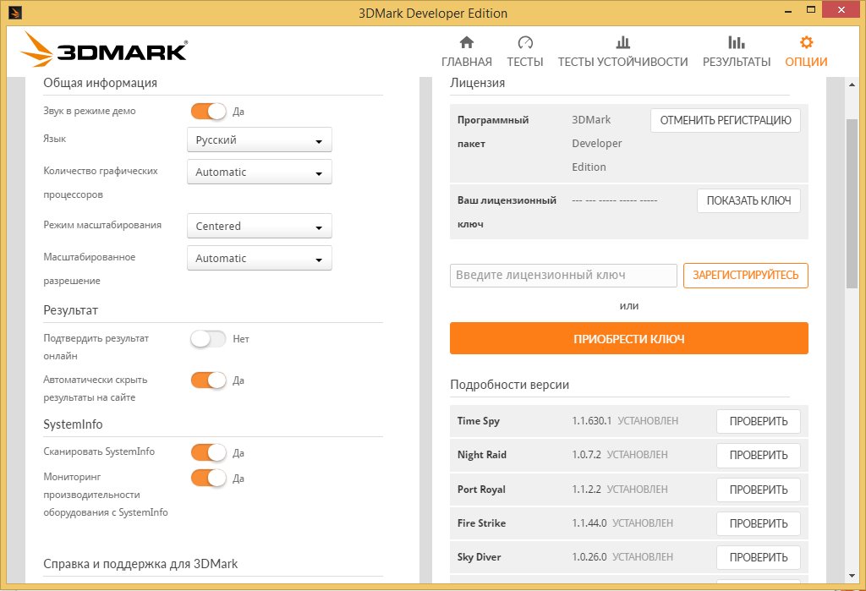This screenshot has width=866, height=591.
Task: Click the Справка и поддержка для 3DMark heading
Action: tap(140, 564)
